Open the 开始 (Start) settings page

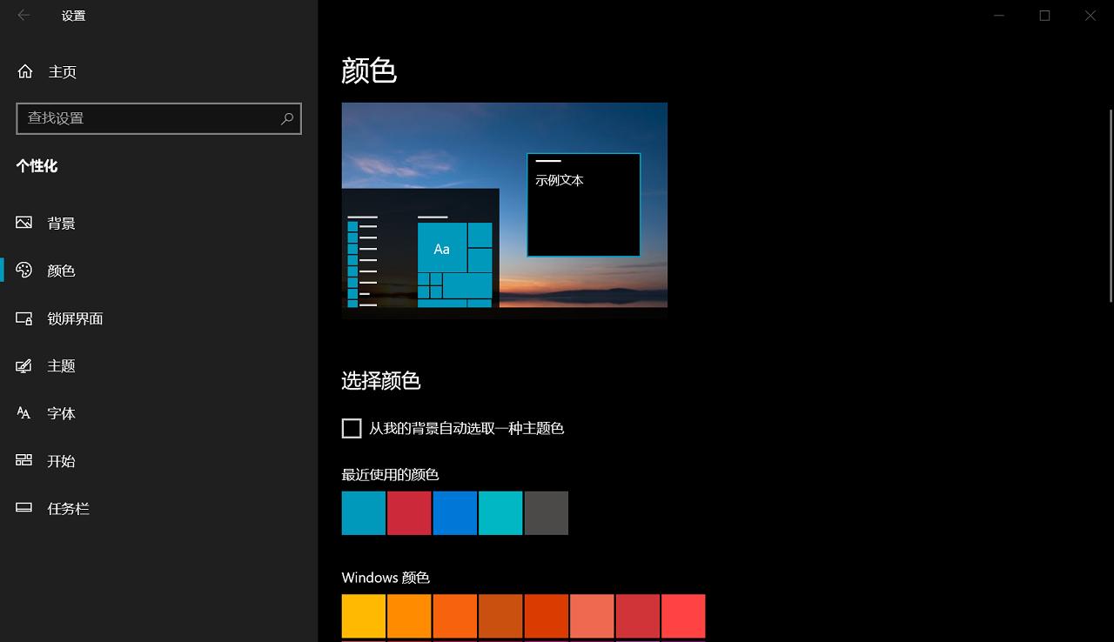click(61, 461)
